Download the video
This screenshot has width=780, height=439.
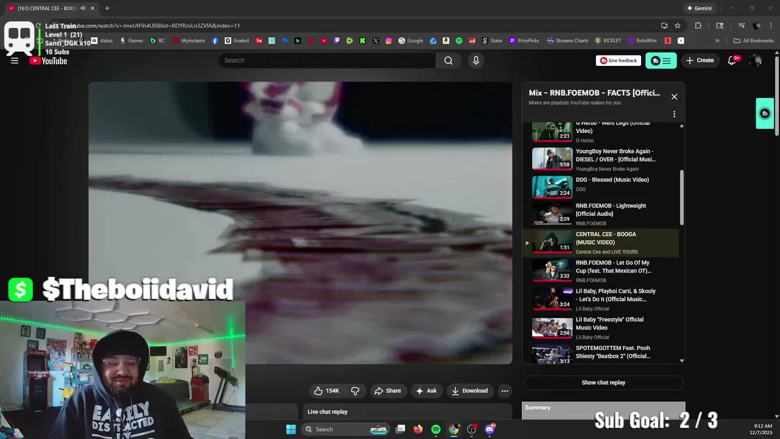(469, 391)
